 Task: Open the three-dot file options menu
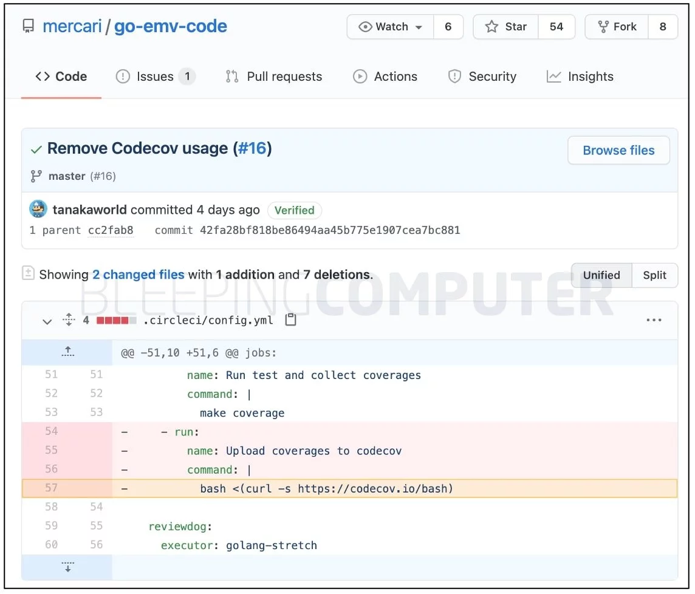tap(654, 319)
